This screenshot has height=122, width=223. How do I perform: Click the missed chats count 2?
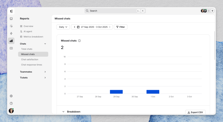click(x=62, y=48)
